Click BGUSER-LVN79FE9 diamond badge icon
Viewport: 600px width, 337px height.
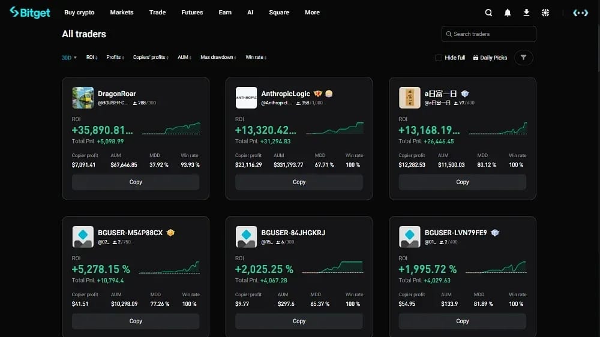495,233
